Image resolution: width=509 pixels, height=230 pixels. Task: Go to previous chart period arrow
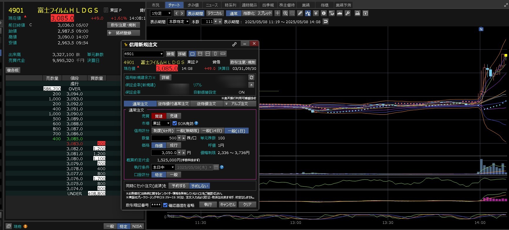point(176,13)
